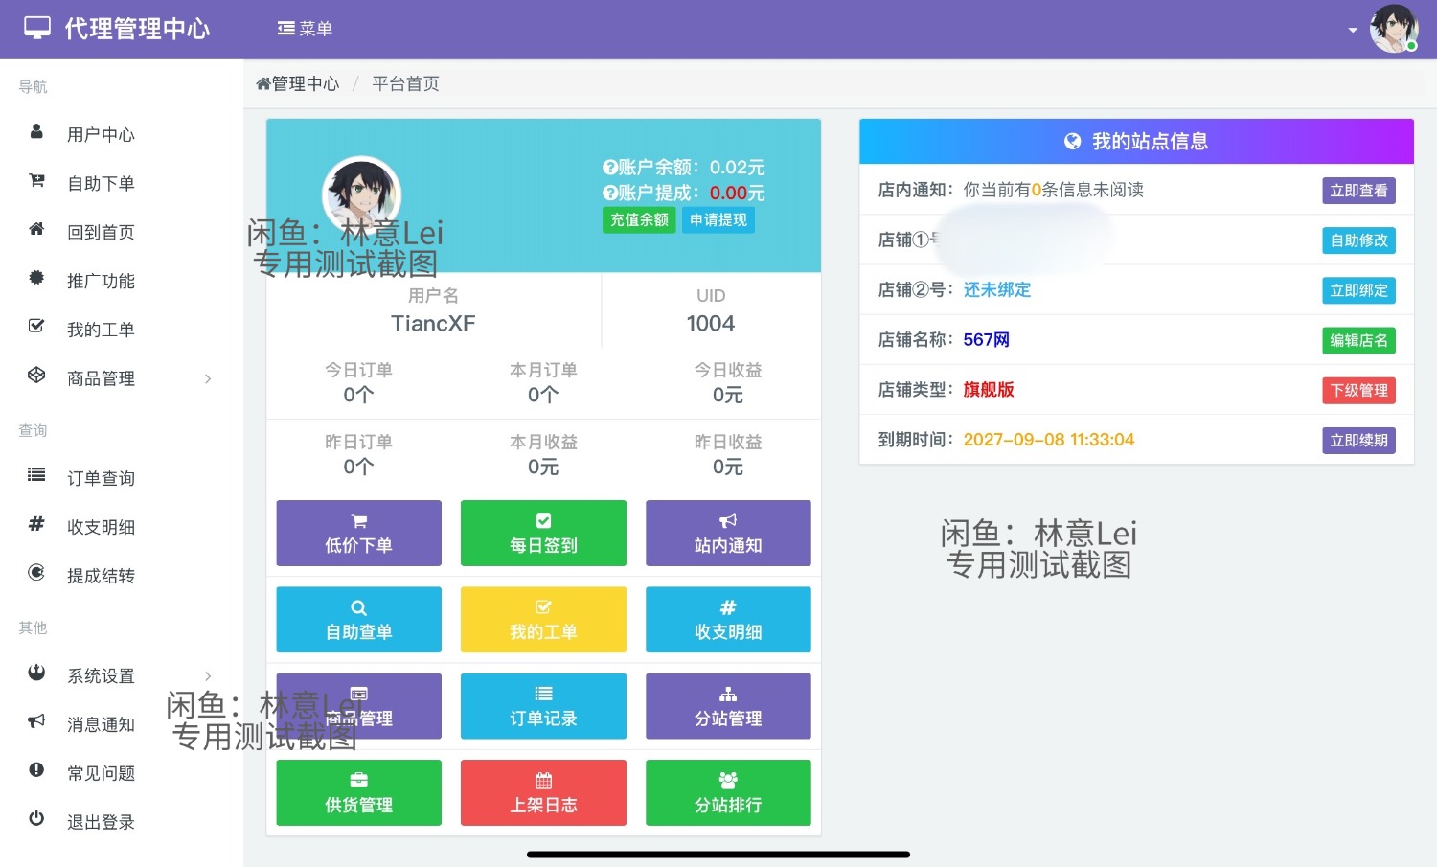The image size is (1437, 867).
Task: Click 管理中心 in the breadcrumb
Action: tap(298, 83)
